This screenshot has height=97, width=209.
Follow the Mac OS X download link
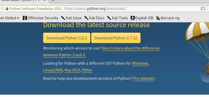(72, 70)
